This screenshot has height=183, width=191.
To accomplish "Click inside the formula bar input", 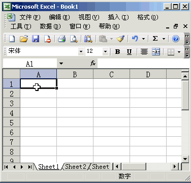I will pyautogui.click(x=144, y=64).
